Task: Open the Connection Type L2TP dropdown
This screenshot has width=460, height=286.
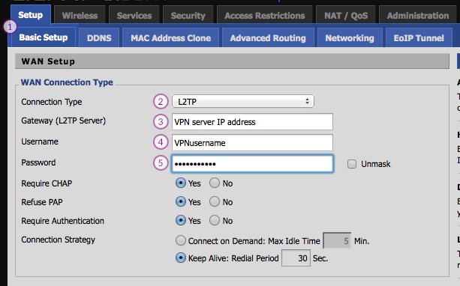Action: (243, 101)
